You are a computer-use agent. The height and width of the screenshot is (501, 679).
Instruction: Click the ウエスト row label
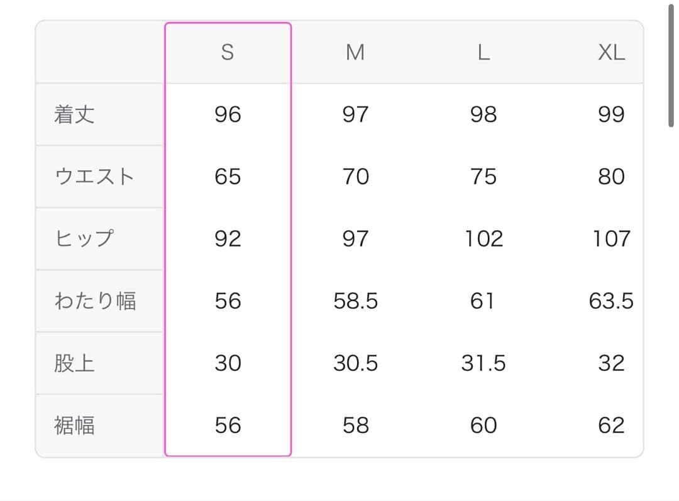point(95,177)
